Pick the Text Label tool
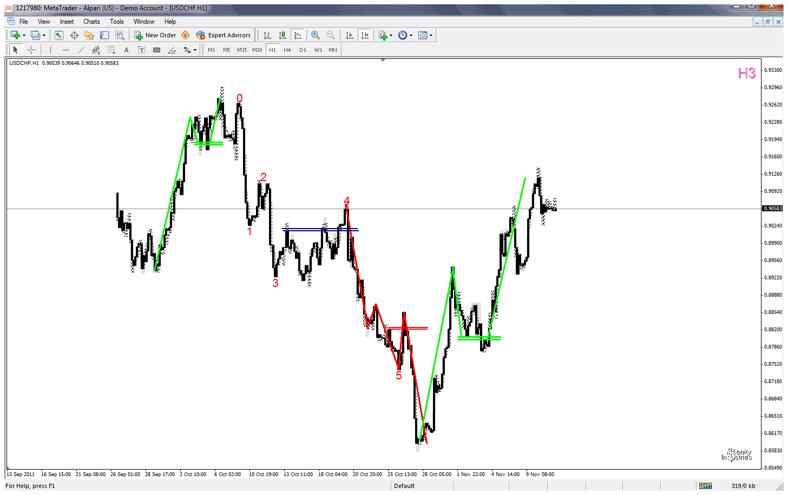The image size is (788, 495). [141, 50]
